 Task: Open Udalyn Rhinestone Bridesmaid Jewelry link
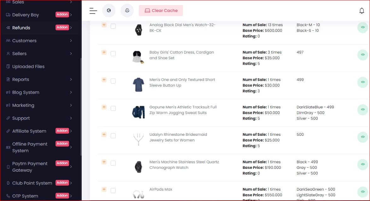click(178, 137)
